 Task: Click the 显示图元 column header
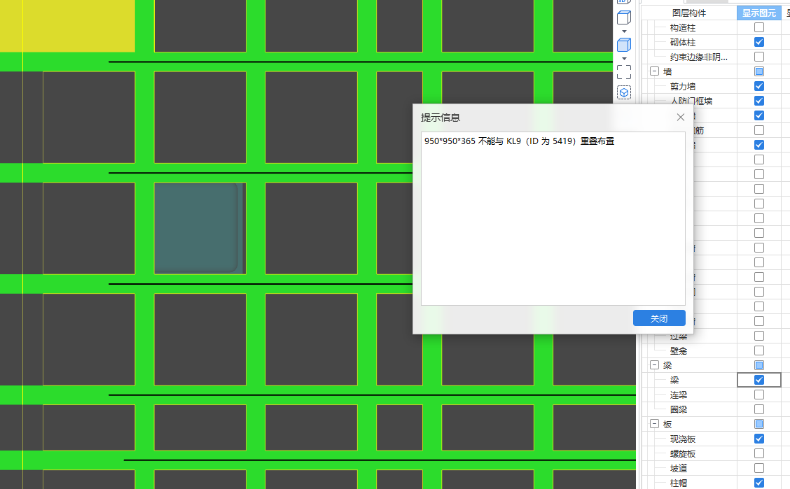pos(758,13)
